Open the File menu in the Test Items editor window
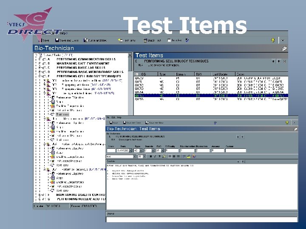The image size is (306, 229). point(108,117)
